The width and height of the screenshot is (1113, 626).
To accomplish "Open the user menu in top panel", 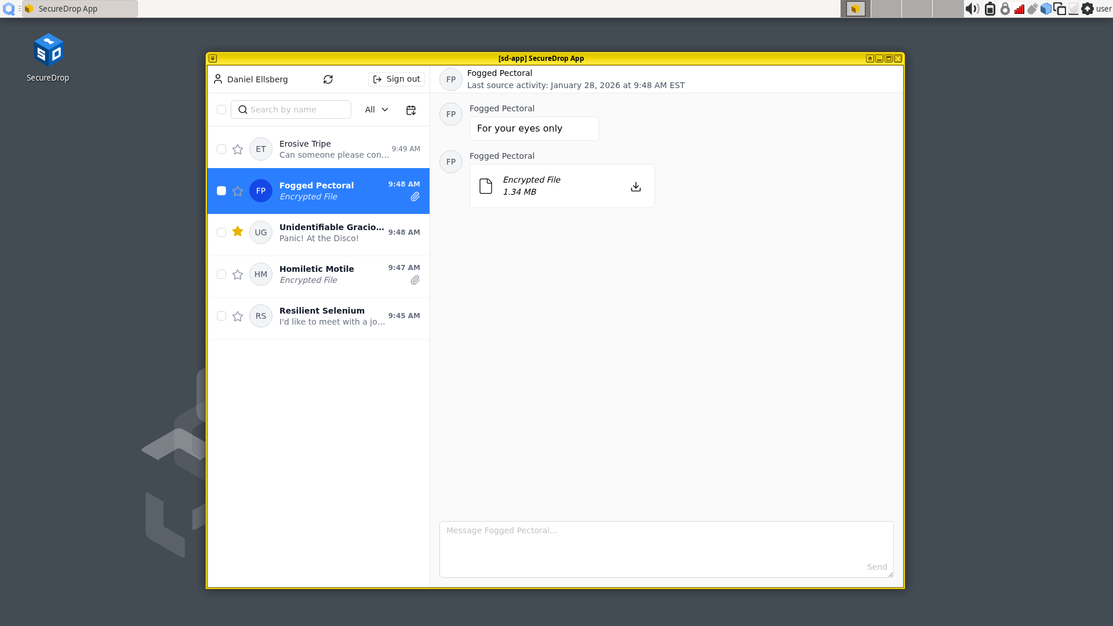I will [1103, 9].
